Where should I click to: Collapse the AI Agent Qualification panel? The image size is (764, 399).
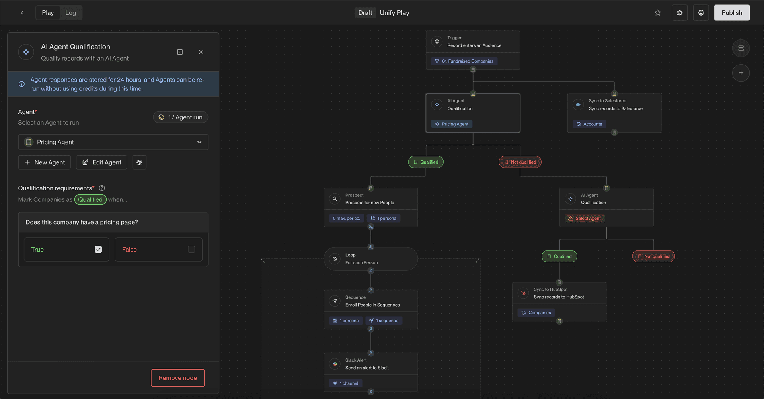pyautogui.click(x=180, y=52)
